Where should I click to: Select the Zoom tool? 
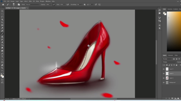click(2, 68)
